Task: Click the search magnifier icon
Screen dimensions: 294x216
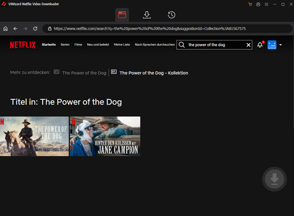Action: [x=182, y=44]
